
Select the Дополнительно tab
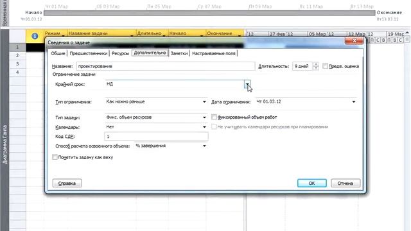150,53
